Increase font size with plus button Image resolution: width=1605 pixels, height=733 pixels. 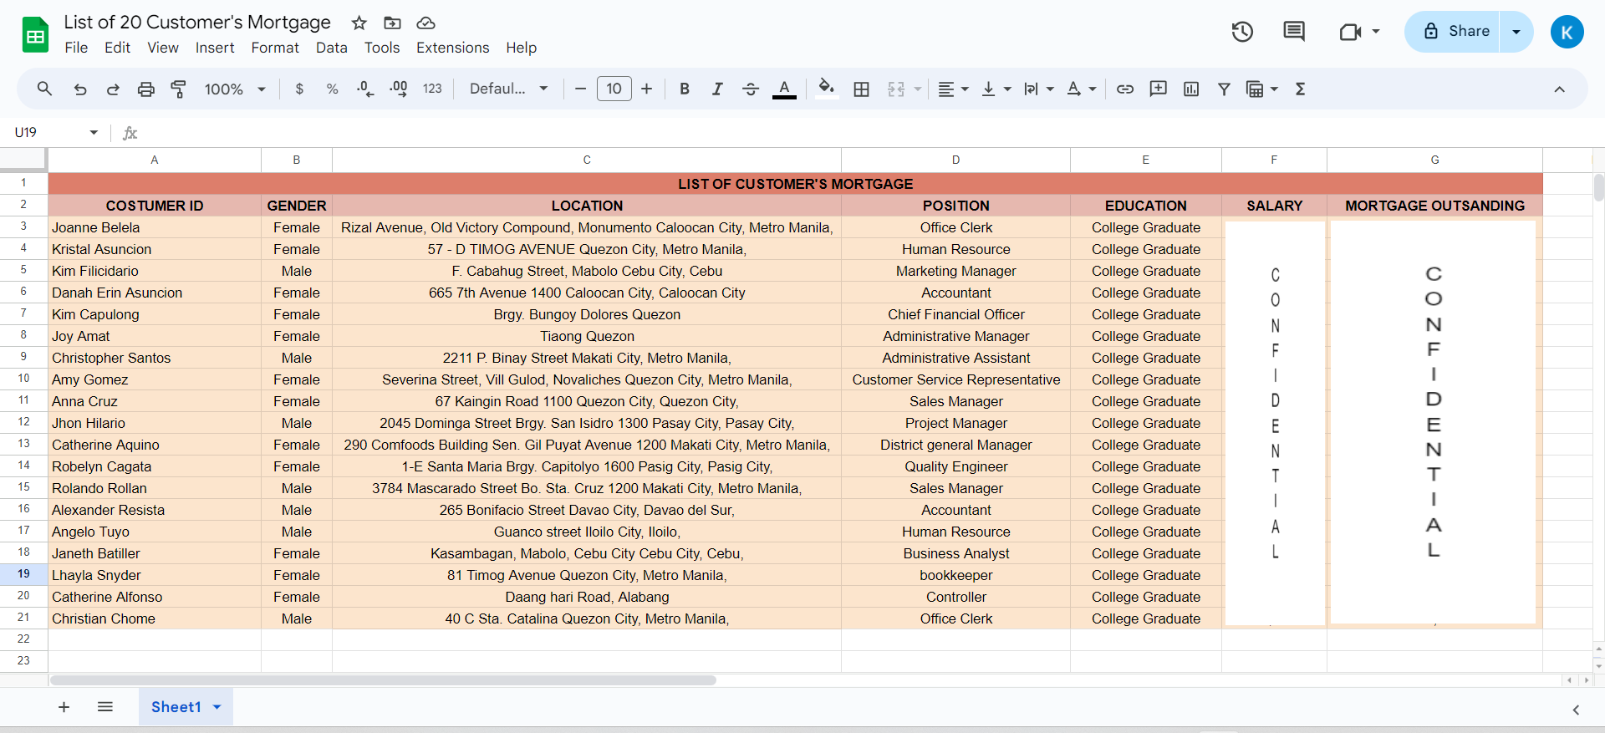[646, 89]
